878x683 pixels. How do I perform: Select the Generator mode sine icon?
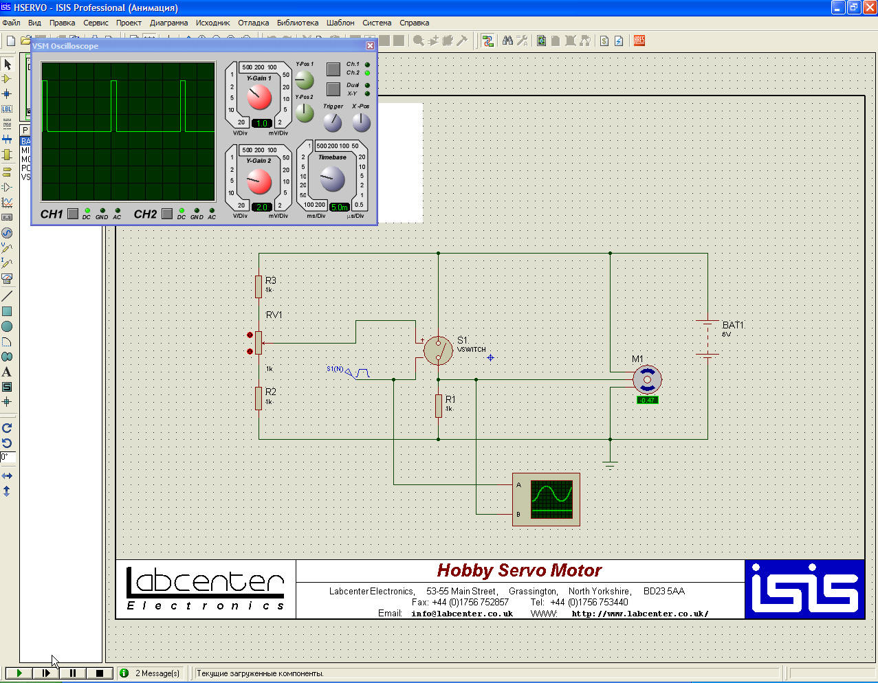pyautogui.click(x=7, y=233)
